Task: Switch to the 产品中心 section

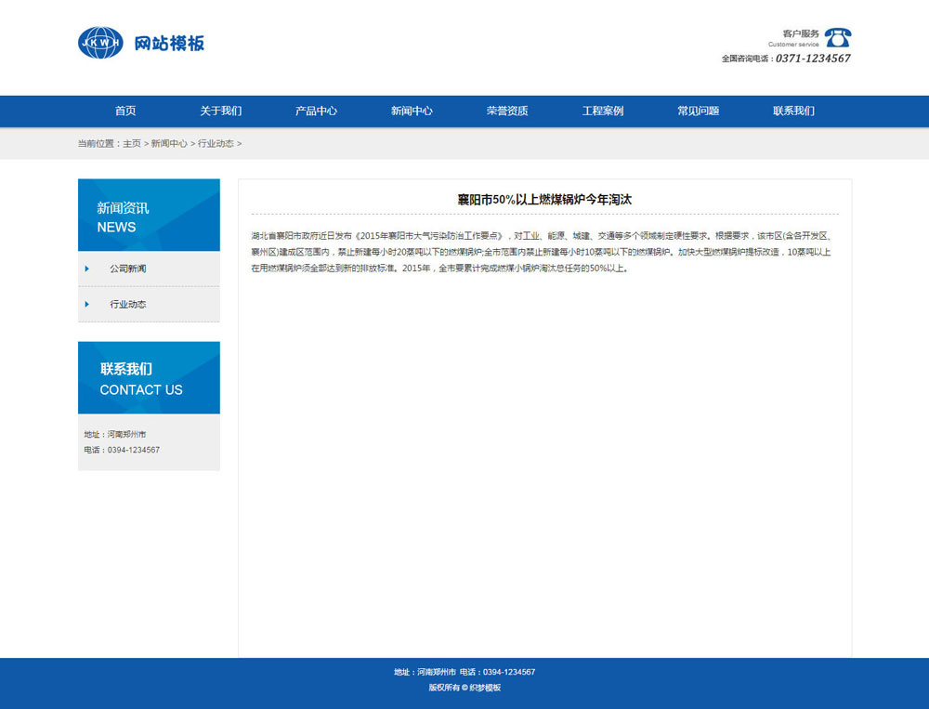Action: pos(316,111)
